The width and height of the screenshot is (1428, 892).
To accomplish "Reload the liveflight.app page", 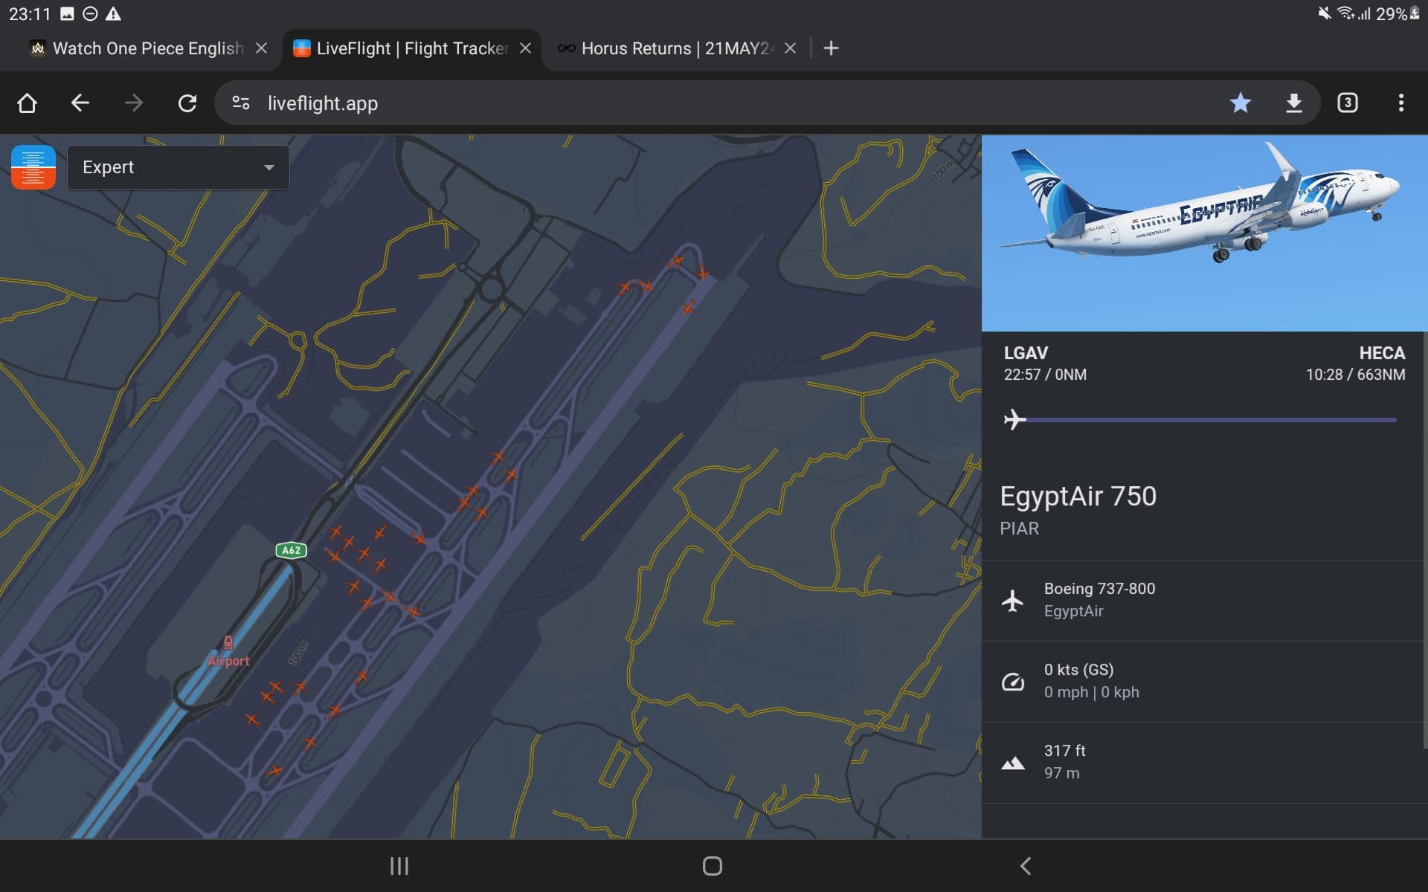I will (x=187, y=103).
